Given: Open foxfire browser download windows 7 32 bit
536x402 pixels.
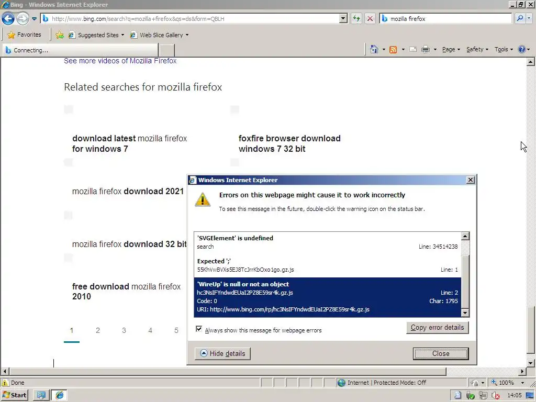Looking at the screenshot, I should [x=289, y=143].
